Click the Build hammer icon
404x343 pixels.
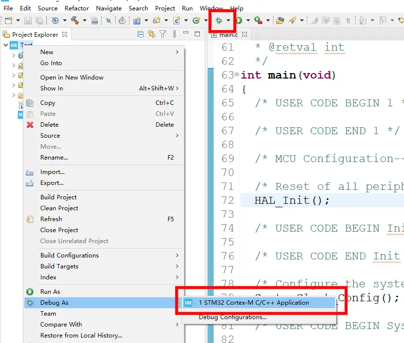(x=75, y=20)
